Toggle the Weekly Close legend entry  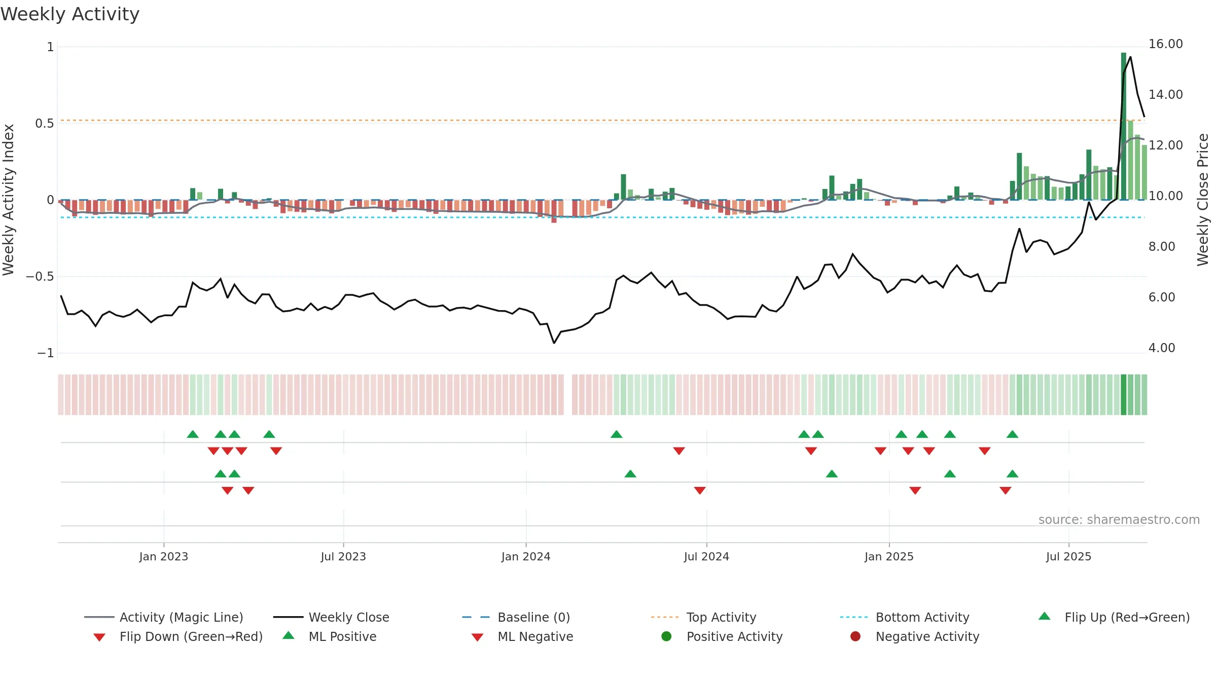(331, 617)
